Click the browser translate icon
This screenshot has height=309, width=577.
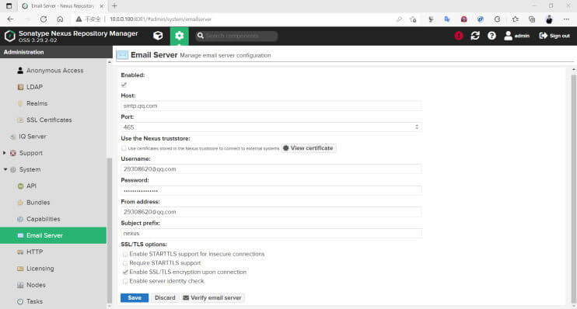click(x=447, y=19)
